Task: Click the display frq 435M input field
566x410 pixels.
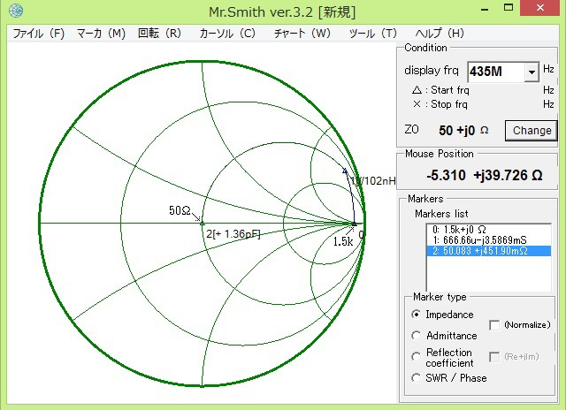Action: [x=496, y=72]
